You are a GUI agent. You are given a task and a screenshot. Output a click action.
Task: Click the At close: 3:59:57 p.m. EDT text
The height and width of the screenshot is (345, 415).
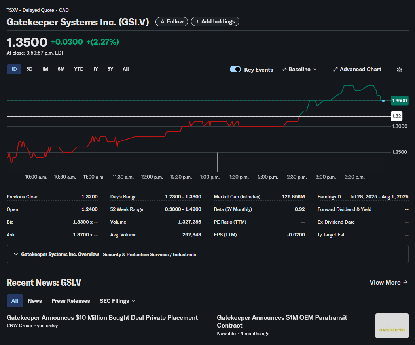[35, 53]
